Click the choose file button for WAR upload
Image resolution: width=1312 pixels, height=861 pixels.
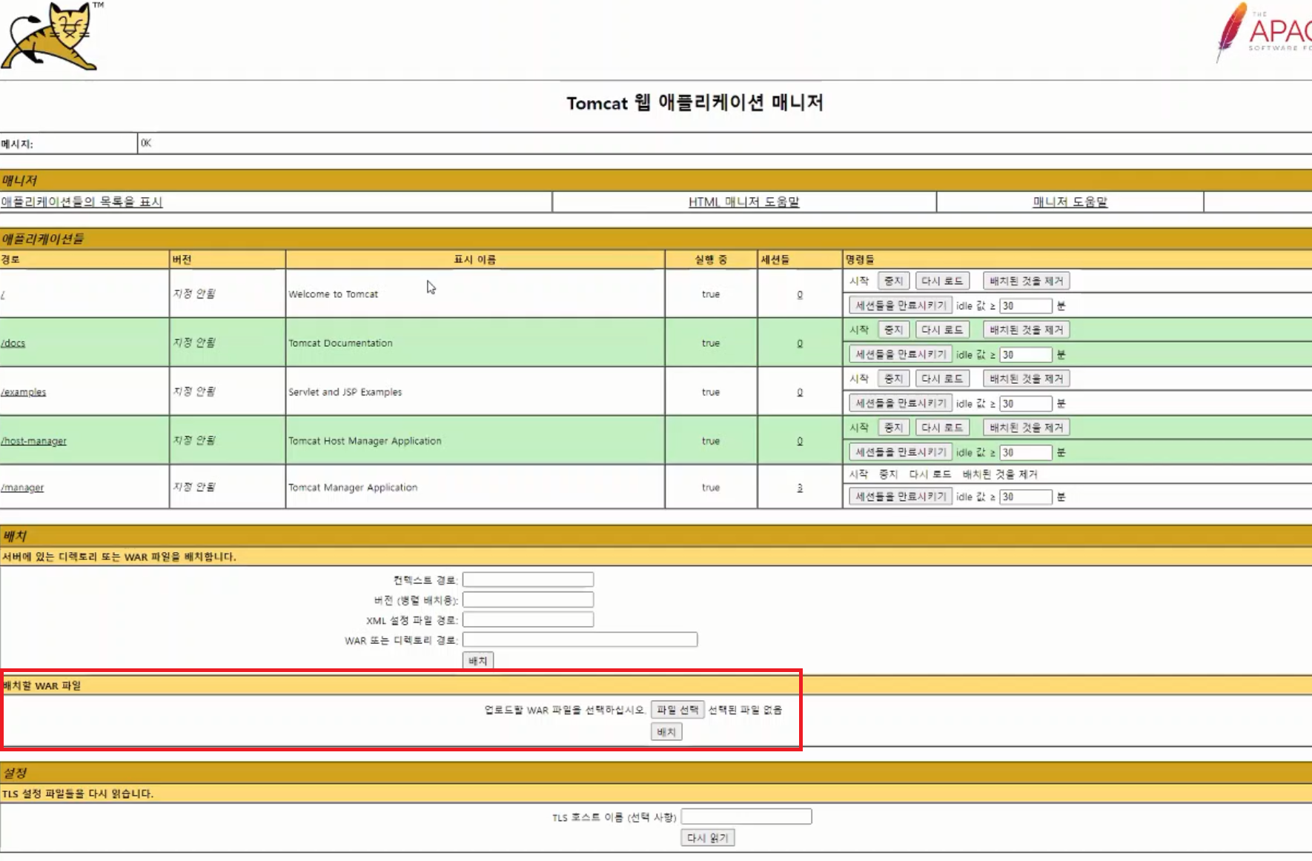[677, 710]
